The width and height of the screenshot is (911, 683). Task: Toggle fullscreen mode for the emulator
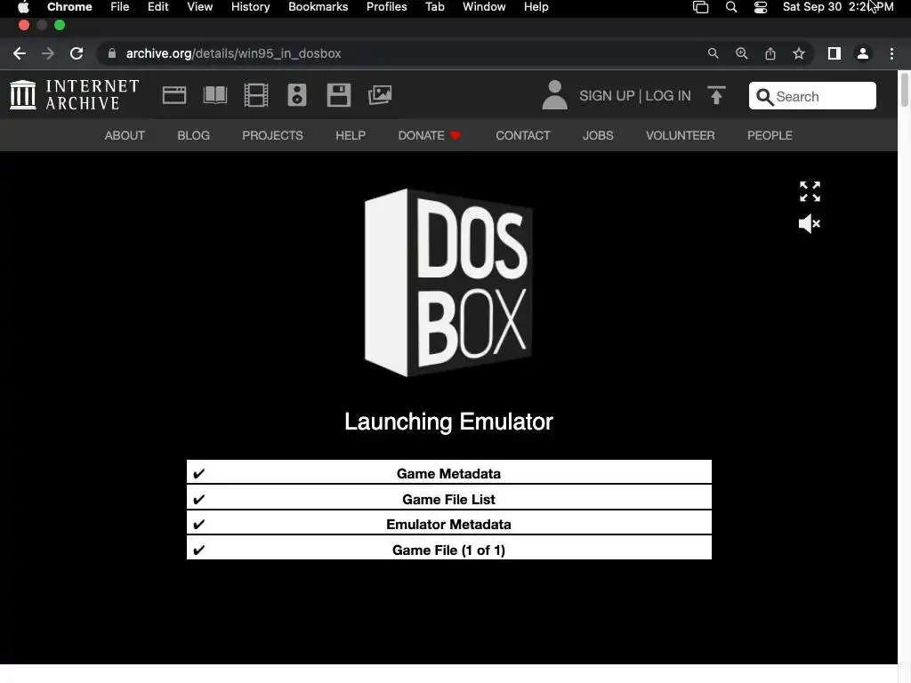810,192
